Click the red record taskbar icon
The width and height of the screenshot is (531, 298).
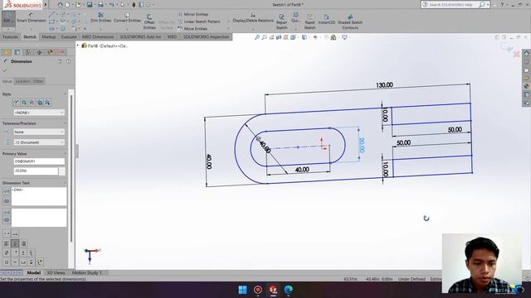pyautogui.click(x=258, y=290)
